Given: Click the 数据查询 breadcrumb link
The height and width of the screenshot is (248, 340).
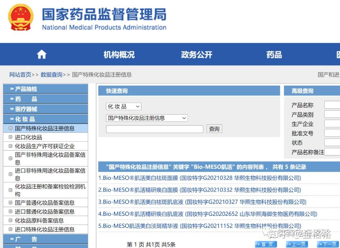Looking at the screenshot, I should pyautogui.click(x=51, y=75).
